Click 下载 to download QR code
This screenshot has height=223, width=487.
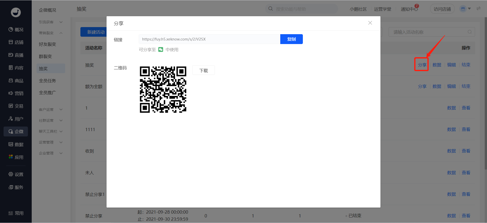click(x=203, y=70)
